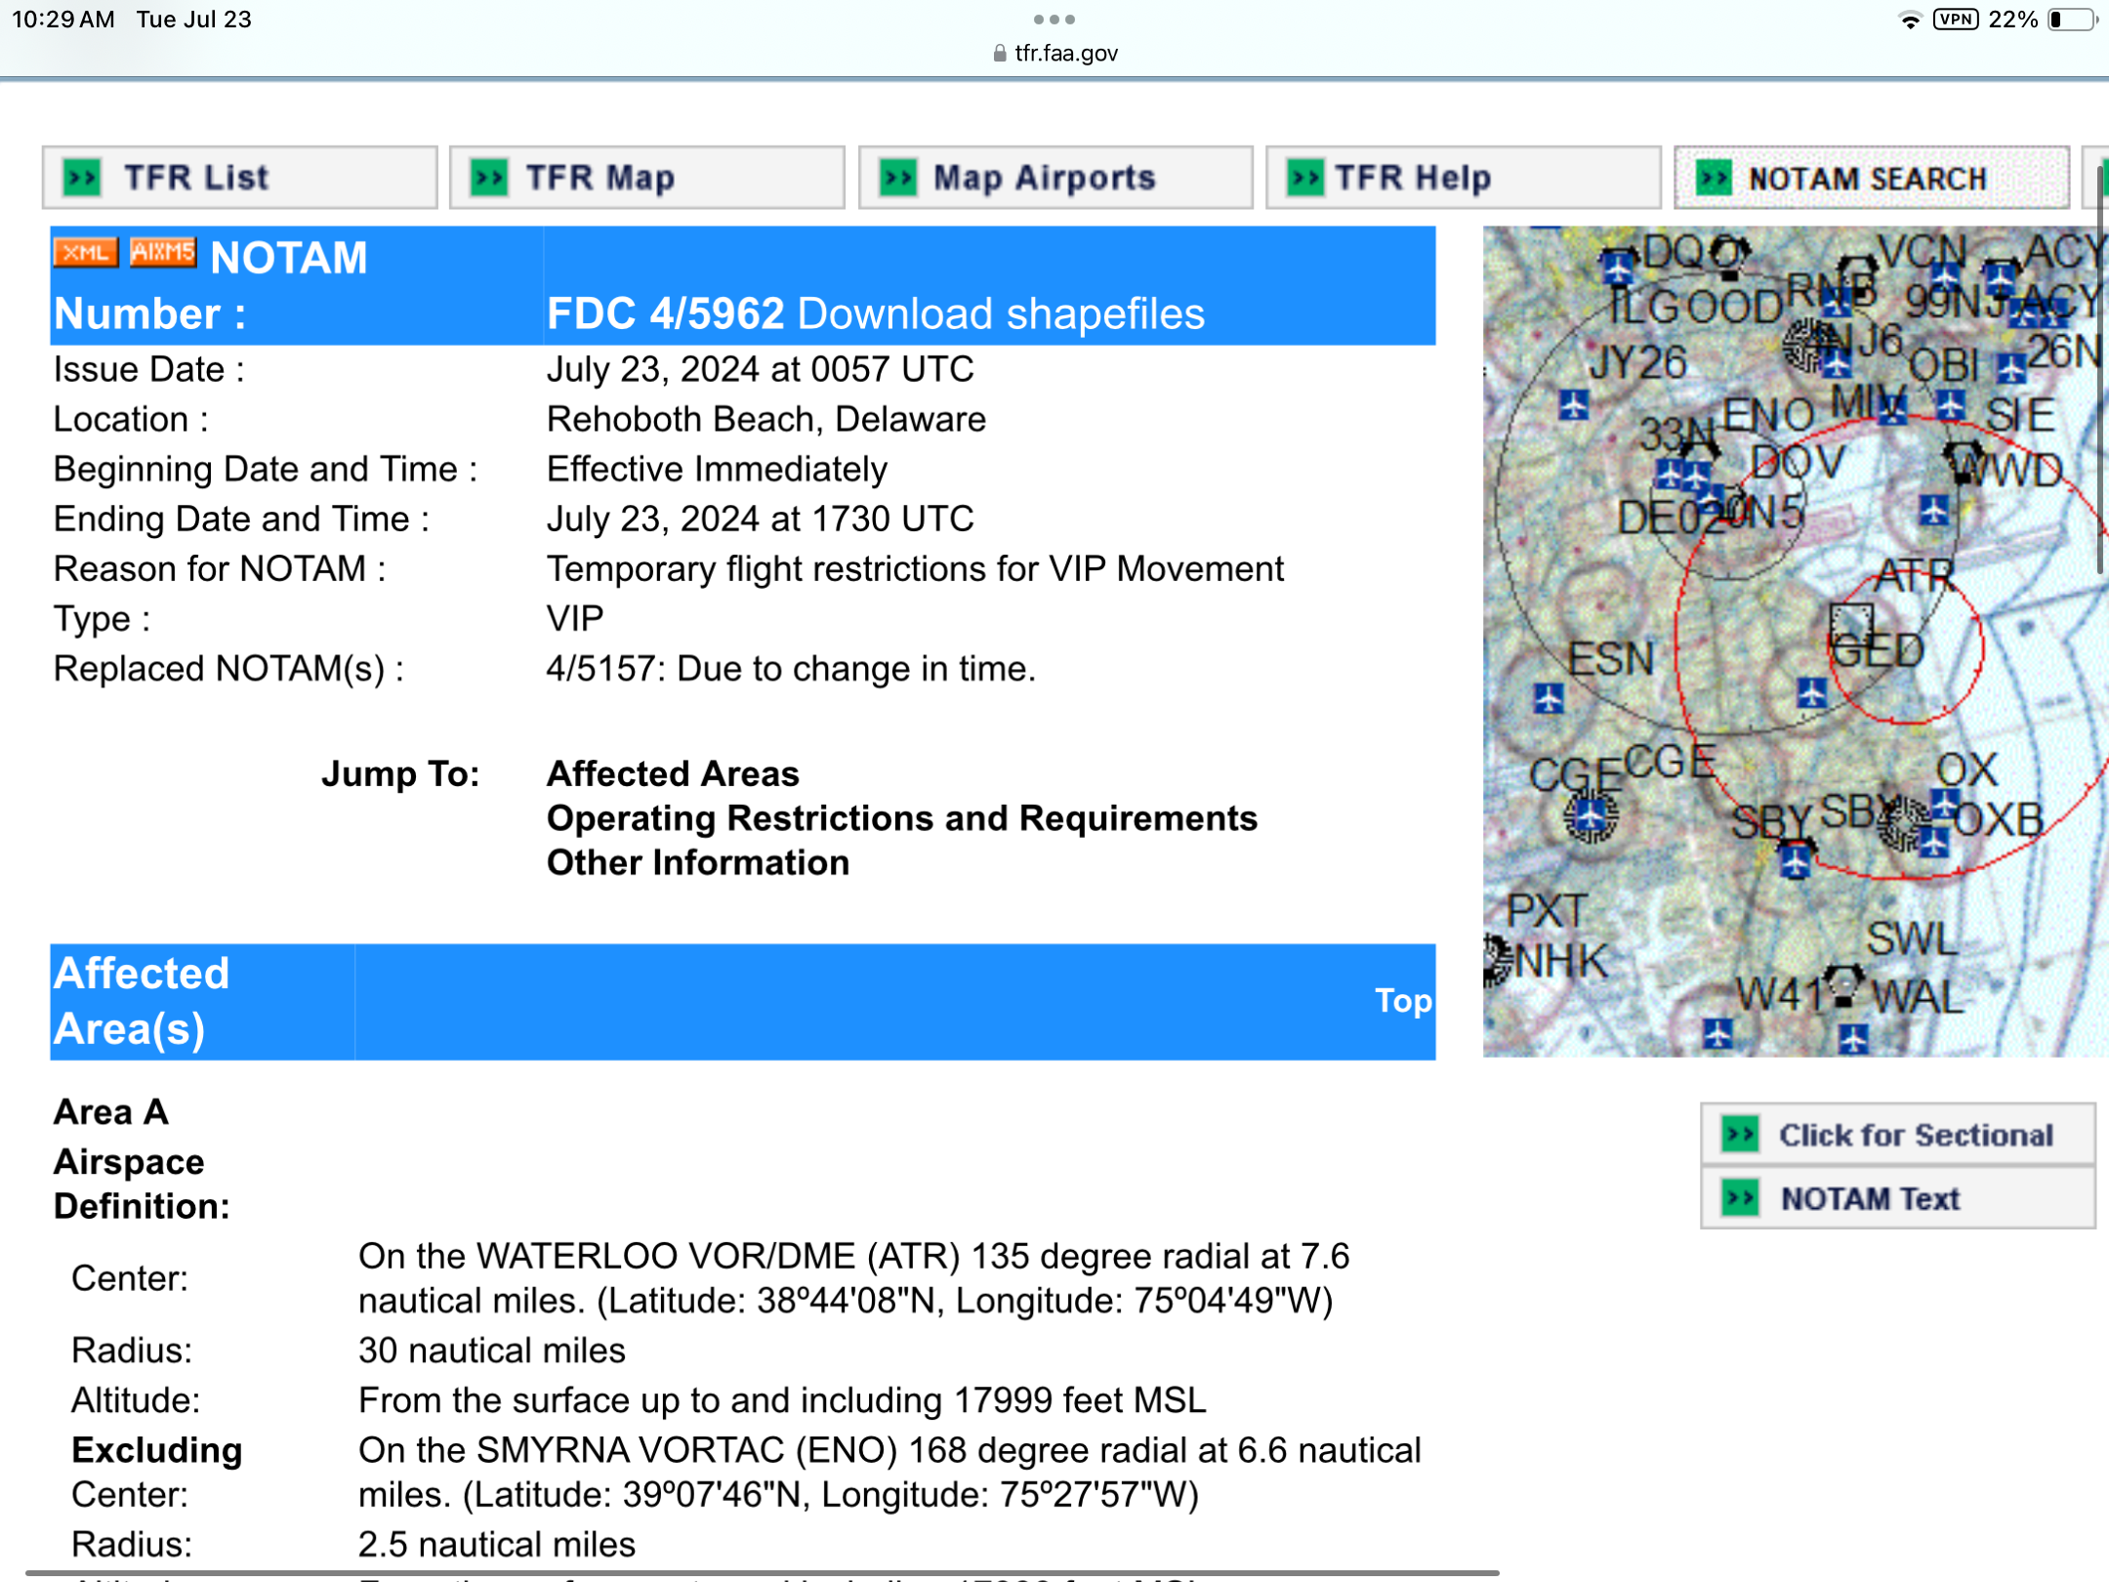
Task: Open NOTAM SEARCH
Action: 1871,178
